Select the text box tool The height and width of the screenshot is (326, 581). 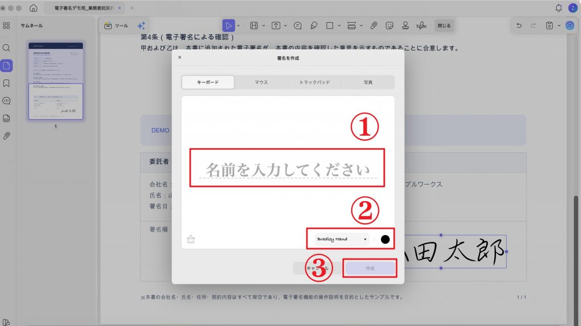coord(276,26)
